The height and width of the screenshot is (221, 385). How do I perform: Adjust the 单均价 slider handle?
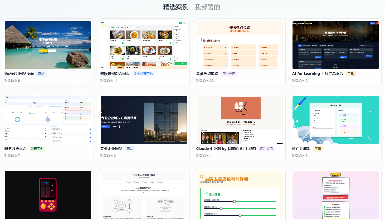[x=221, y=208]
